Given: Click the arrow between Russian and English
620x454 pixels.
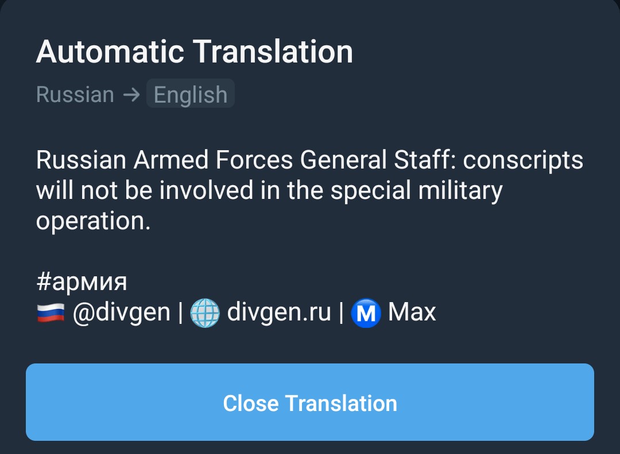Looking at the screenshot, I should [131, 95].
